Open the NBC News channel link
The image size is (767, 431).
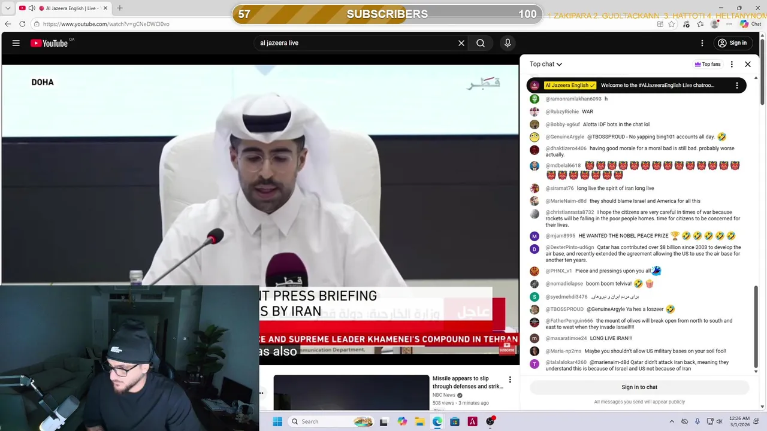tap(444, 395)
